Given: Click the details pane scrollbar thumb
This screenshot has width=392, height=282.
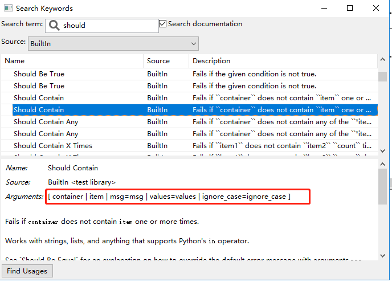Looking at the screenshot, I should point(382,187).
